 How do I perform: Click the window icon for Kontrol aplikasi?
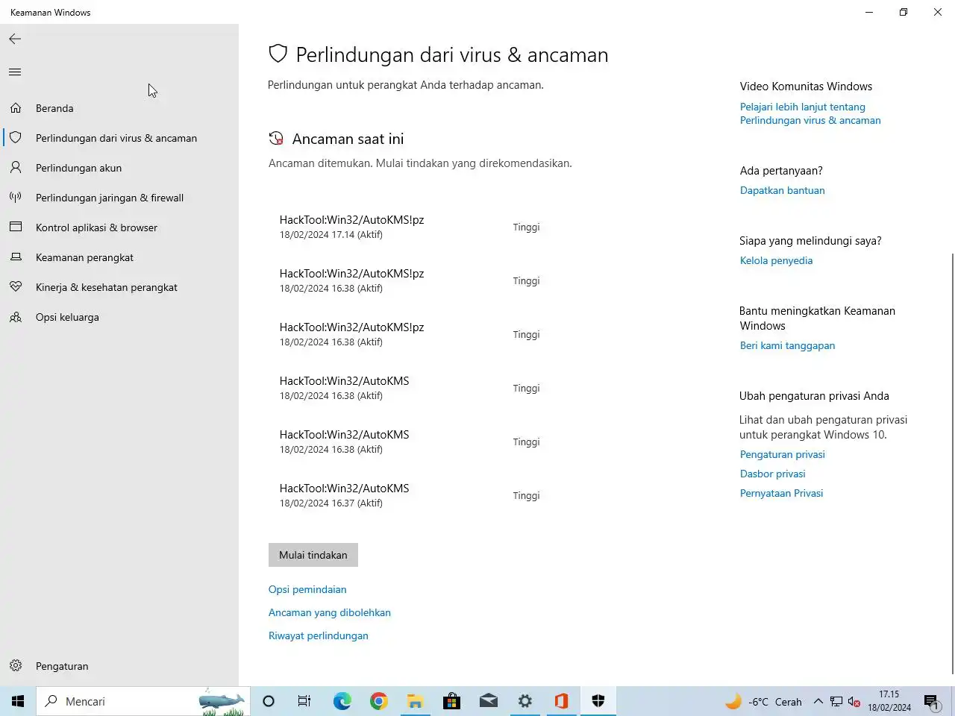(x=16, y=227)
